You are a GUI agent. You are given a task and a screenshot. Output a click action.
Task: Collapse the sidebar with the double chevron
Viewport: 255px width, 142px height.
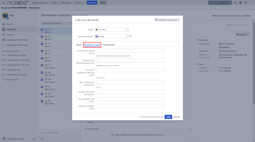click(x=34, y=139)
